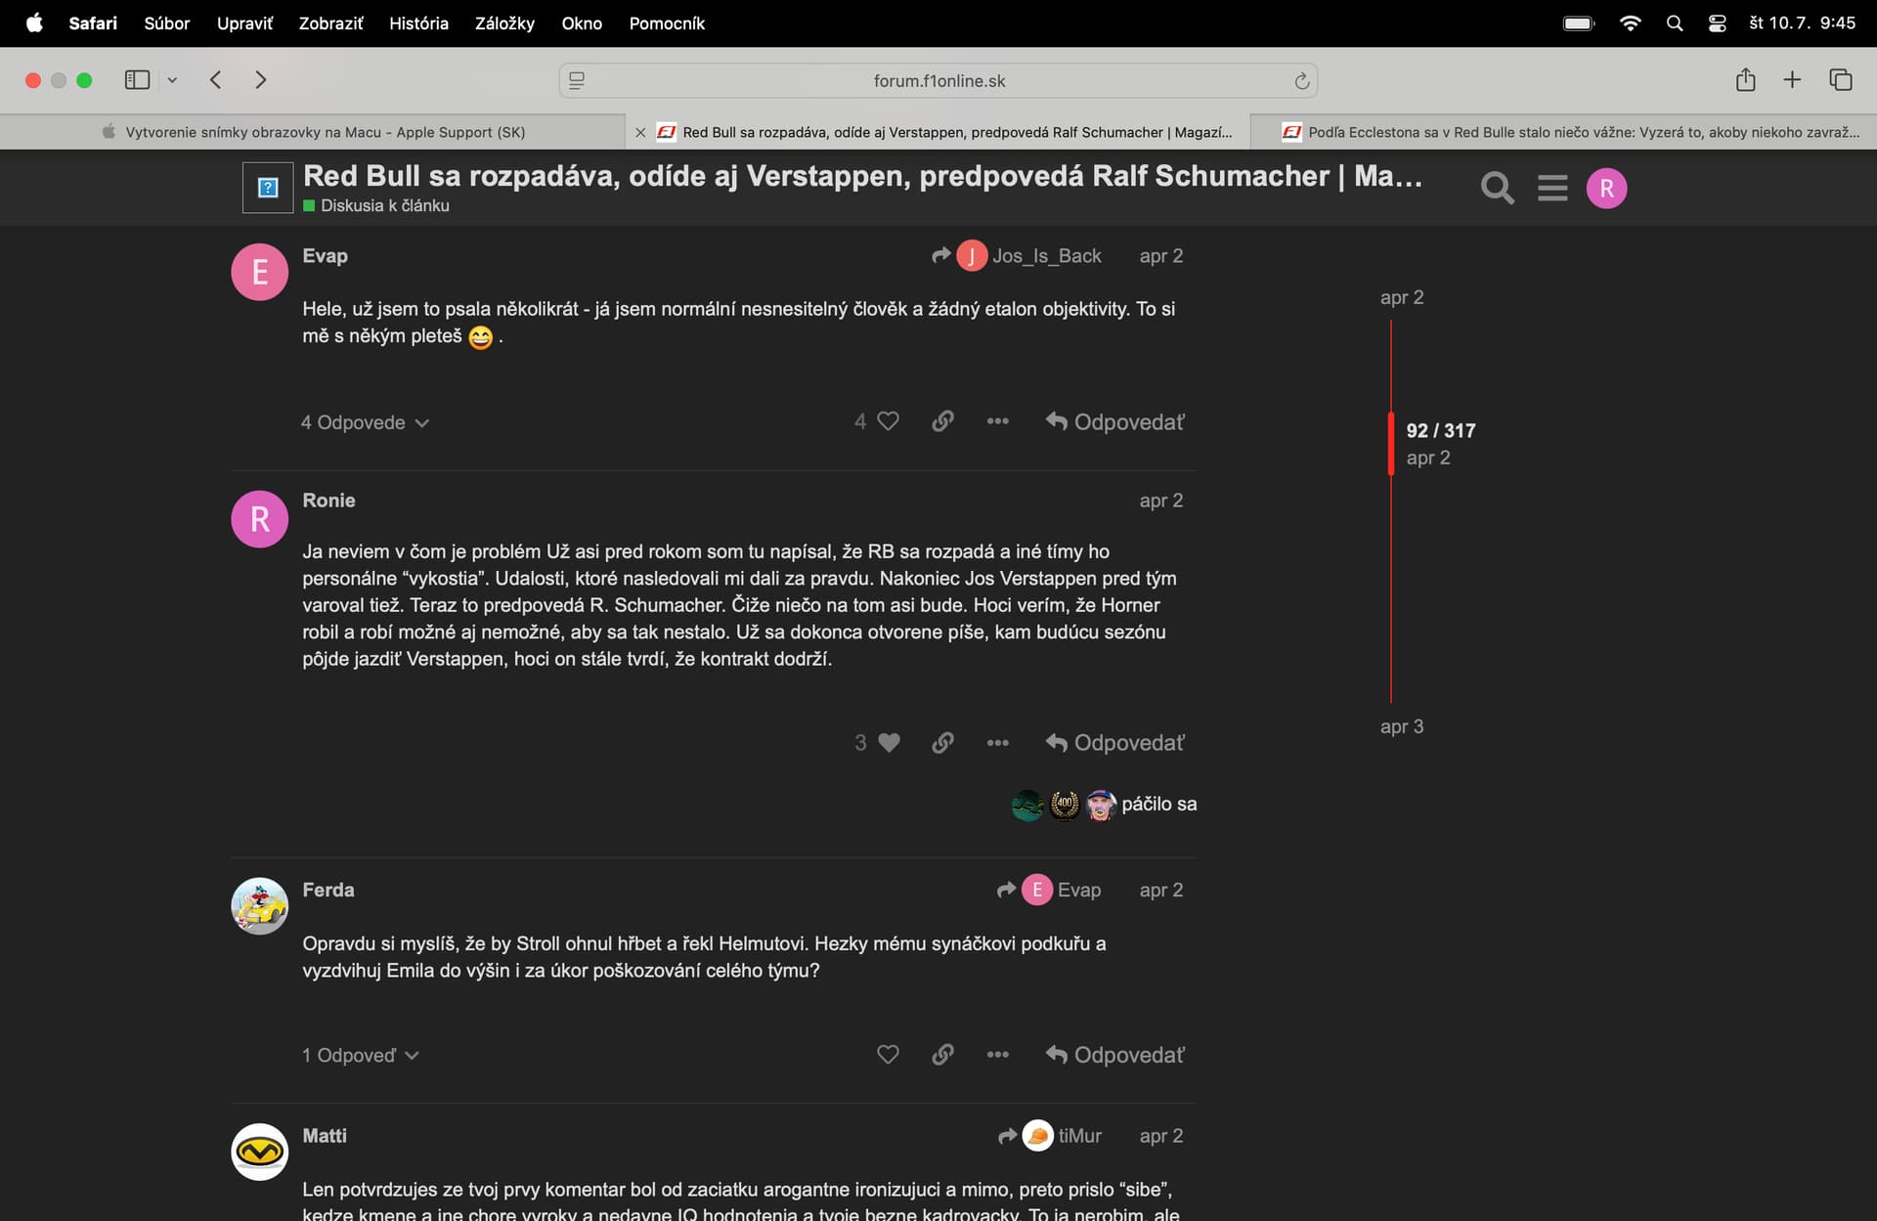Click the reply-to Jos_Is_Back link
The image size is (1877, 1221).
[1017, 256]
